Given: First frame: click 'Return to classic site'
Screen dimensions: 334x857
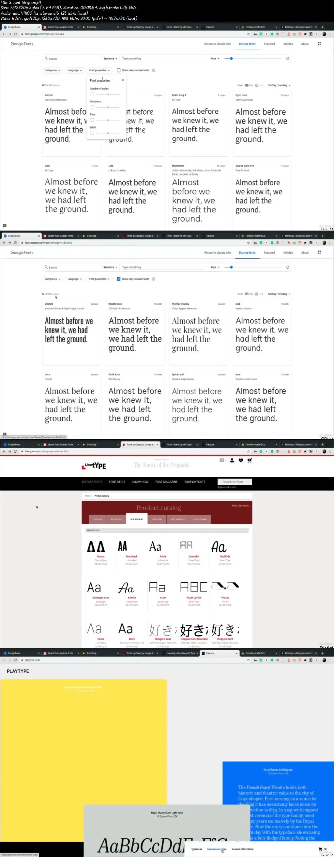Looking at the screenshot, I should [x=217, y=44].
